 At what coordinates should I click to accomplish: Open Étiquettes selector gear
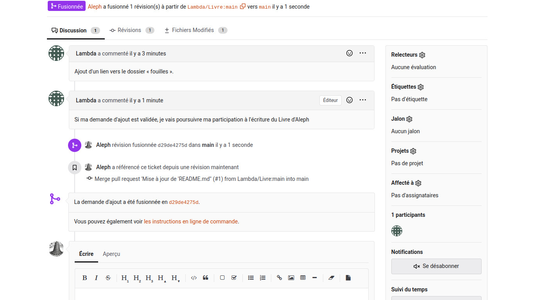(x=421, y=87)
